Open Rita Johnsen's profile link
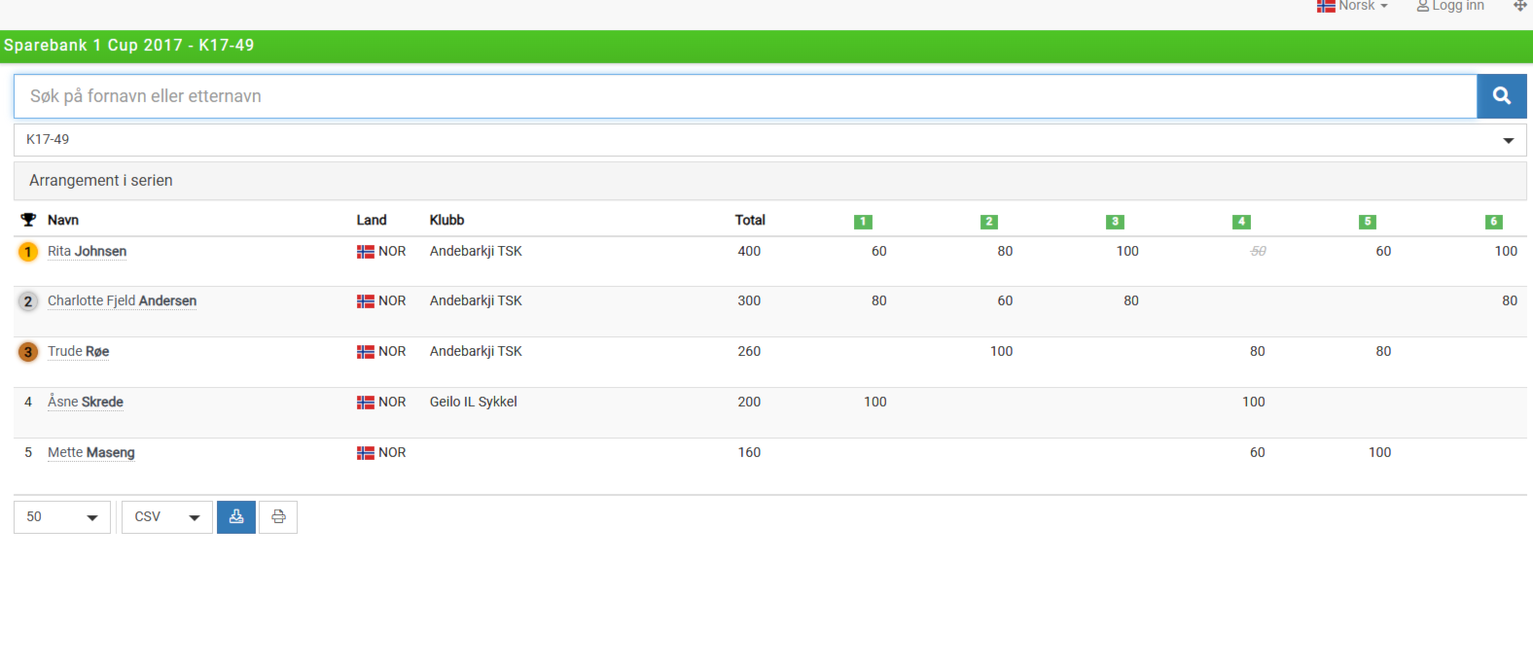Image resolution: width=1533 pixels, height=668 pixels. click(x=87, y=251)
